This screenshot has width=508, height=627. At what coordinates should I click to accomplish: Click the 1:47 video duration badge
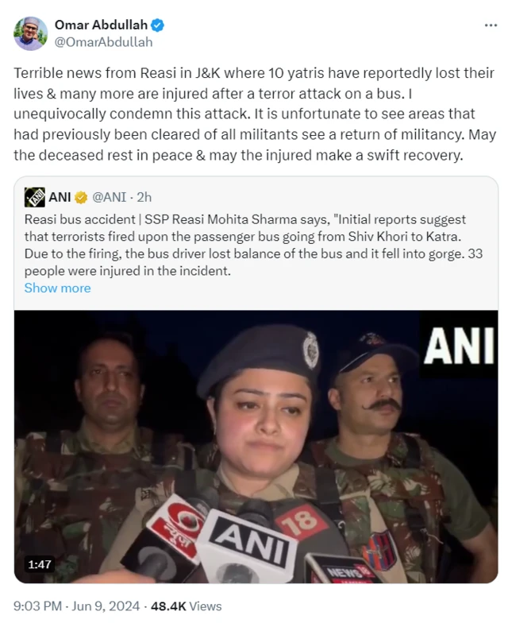pos(40,565)
